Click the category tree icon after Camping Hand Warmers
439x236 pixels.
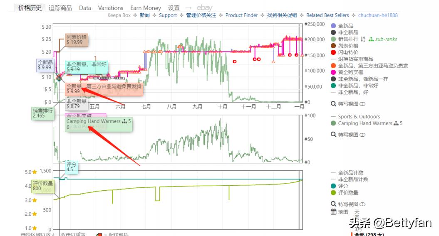[396, 123]
